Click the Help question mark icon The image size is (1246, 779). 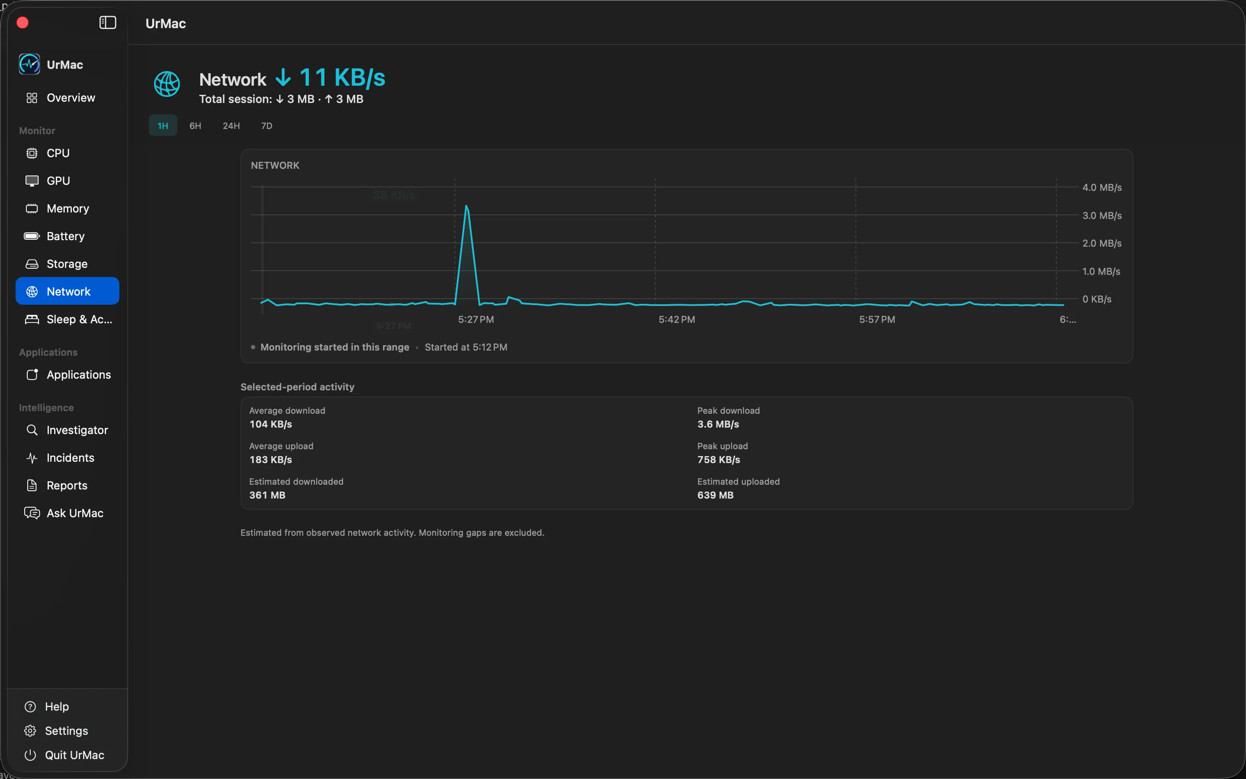pyautogui.click(x=30, y=706)
